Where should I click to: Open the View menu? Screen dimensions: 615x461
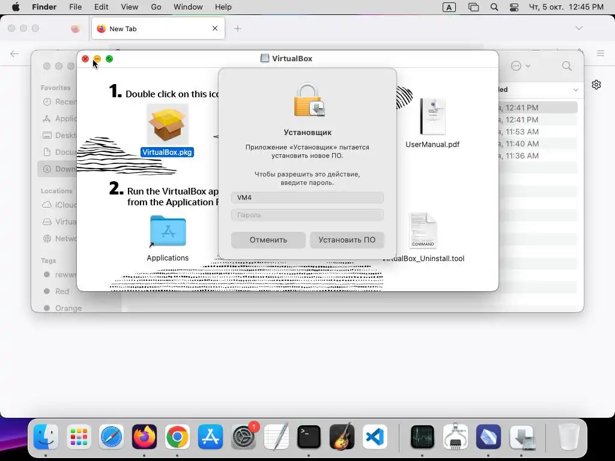point(130,7)
